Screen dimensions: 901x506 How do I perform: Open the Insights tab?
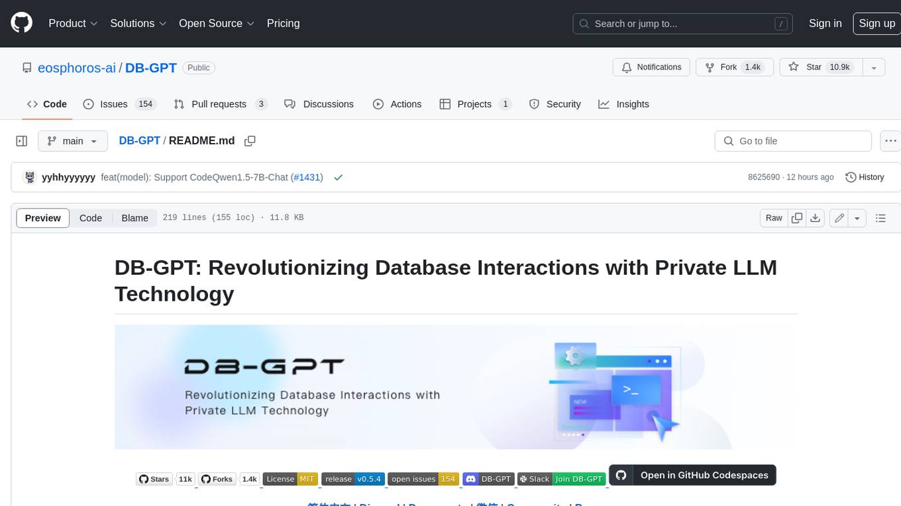(624, 104)
